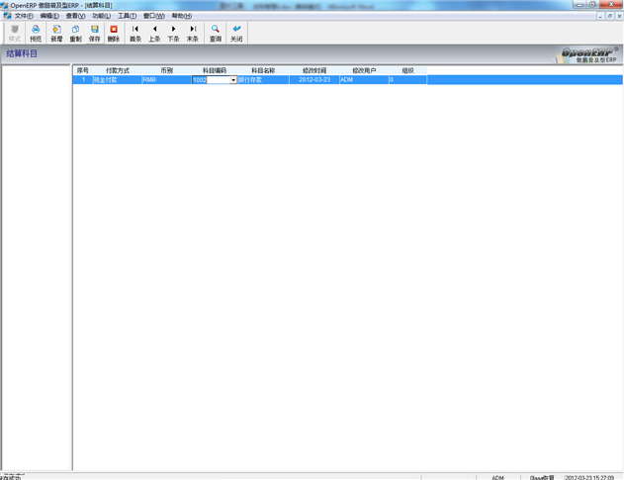Go to next record with 下条
This screenshot has width=624, height=480.
tap(173, 33)
